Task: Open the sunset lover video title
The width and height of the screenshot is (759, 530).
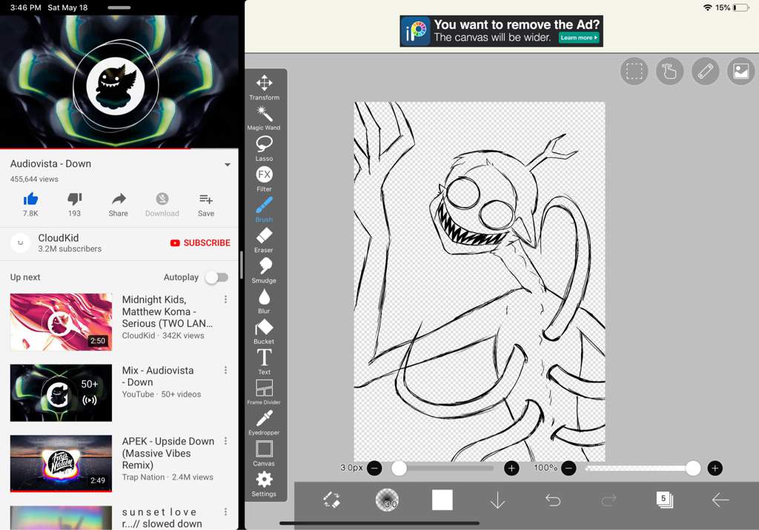Action: 162,517
